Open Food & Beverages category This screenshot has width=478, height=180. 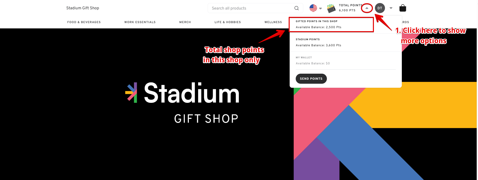(84, 22)
